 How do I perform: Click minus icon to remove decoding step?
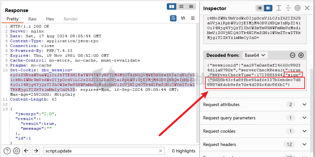click(293, 55)
